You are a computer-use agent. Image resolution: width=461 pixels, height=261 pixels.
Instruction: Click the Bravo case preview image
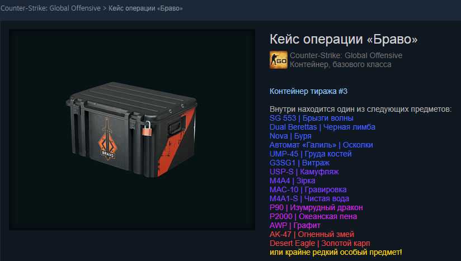pyautogui.click(x=132, y=130)
